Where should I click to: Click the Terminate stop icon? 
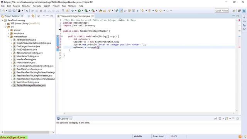tap(41, 11)
